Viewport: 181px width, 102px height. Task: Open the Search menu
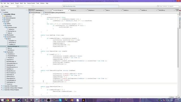point(12,3)
